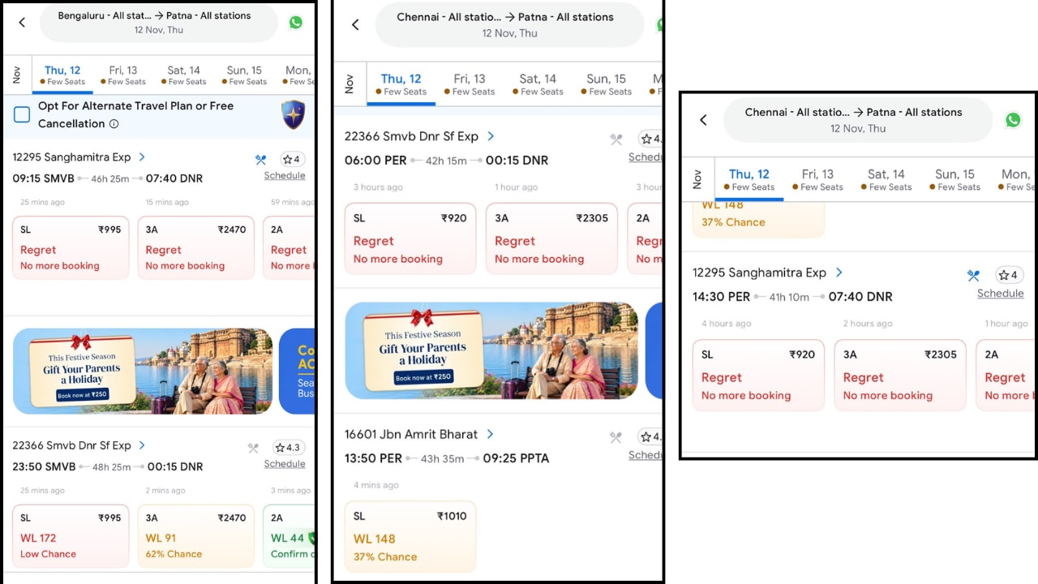The width and height of the screenshot is (1038, 584).
Task: Tick the Opt For Alternate Travel Plan checkbox
Action: coord(22,114)
